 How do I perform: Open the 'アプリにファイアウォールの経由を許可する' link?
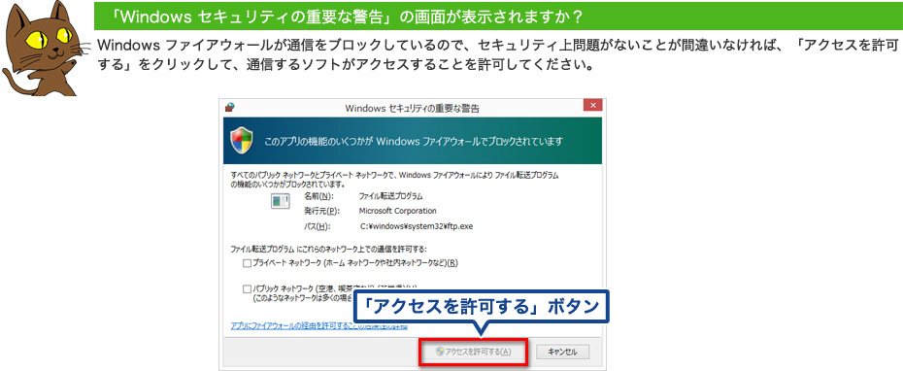pos(319,326)
